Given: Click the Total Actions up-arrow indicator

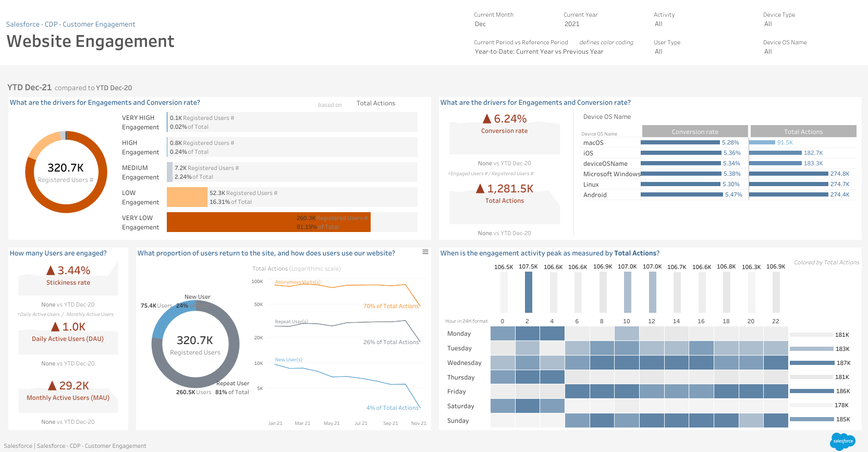Looking at the screenshot, I should (x=480, y=189).
